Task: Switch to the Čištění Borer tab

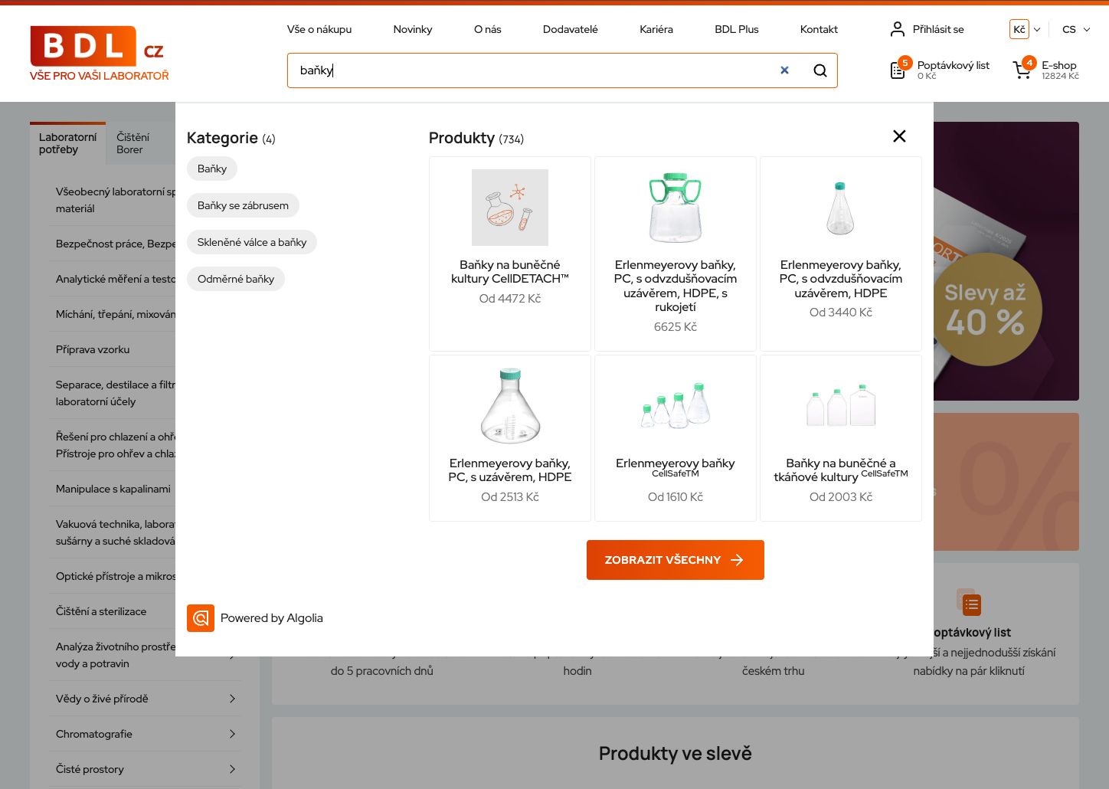Action: [133, 143]
